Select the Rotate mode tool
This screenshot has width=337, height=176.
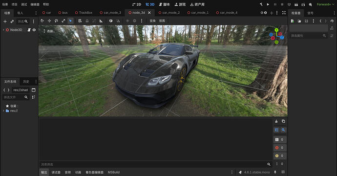pyautogui.click(x=56, y=21)
